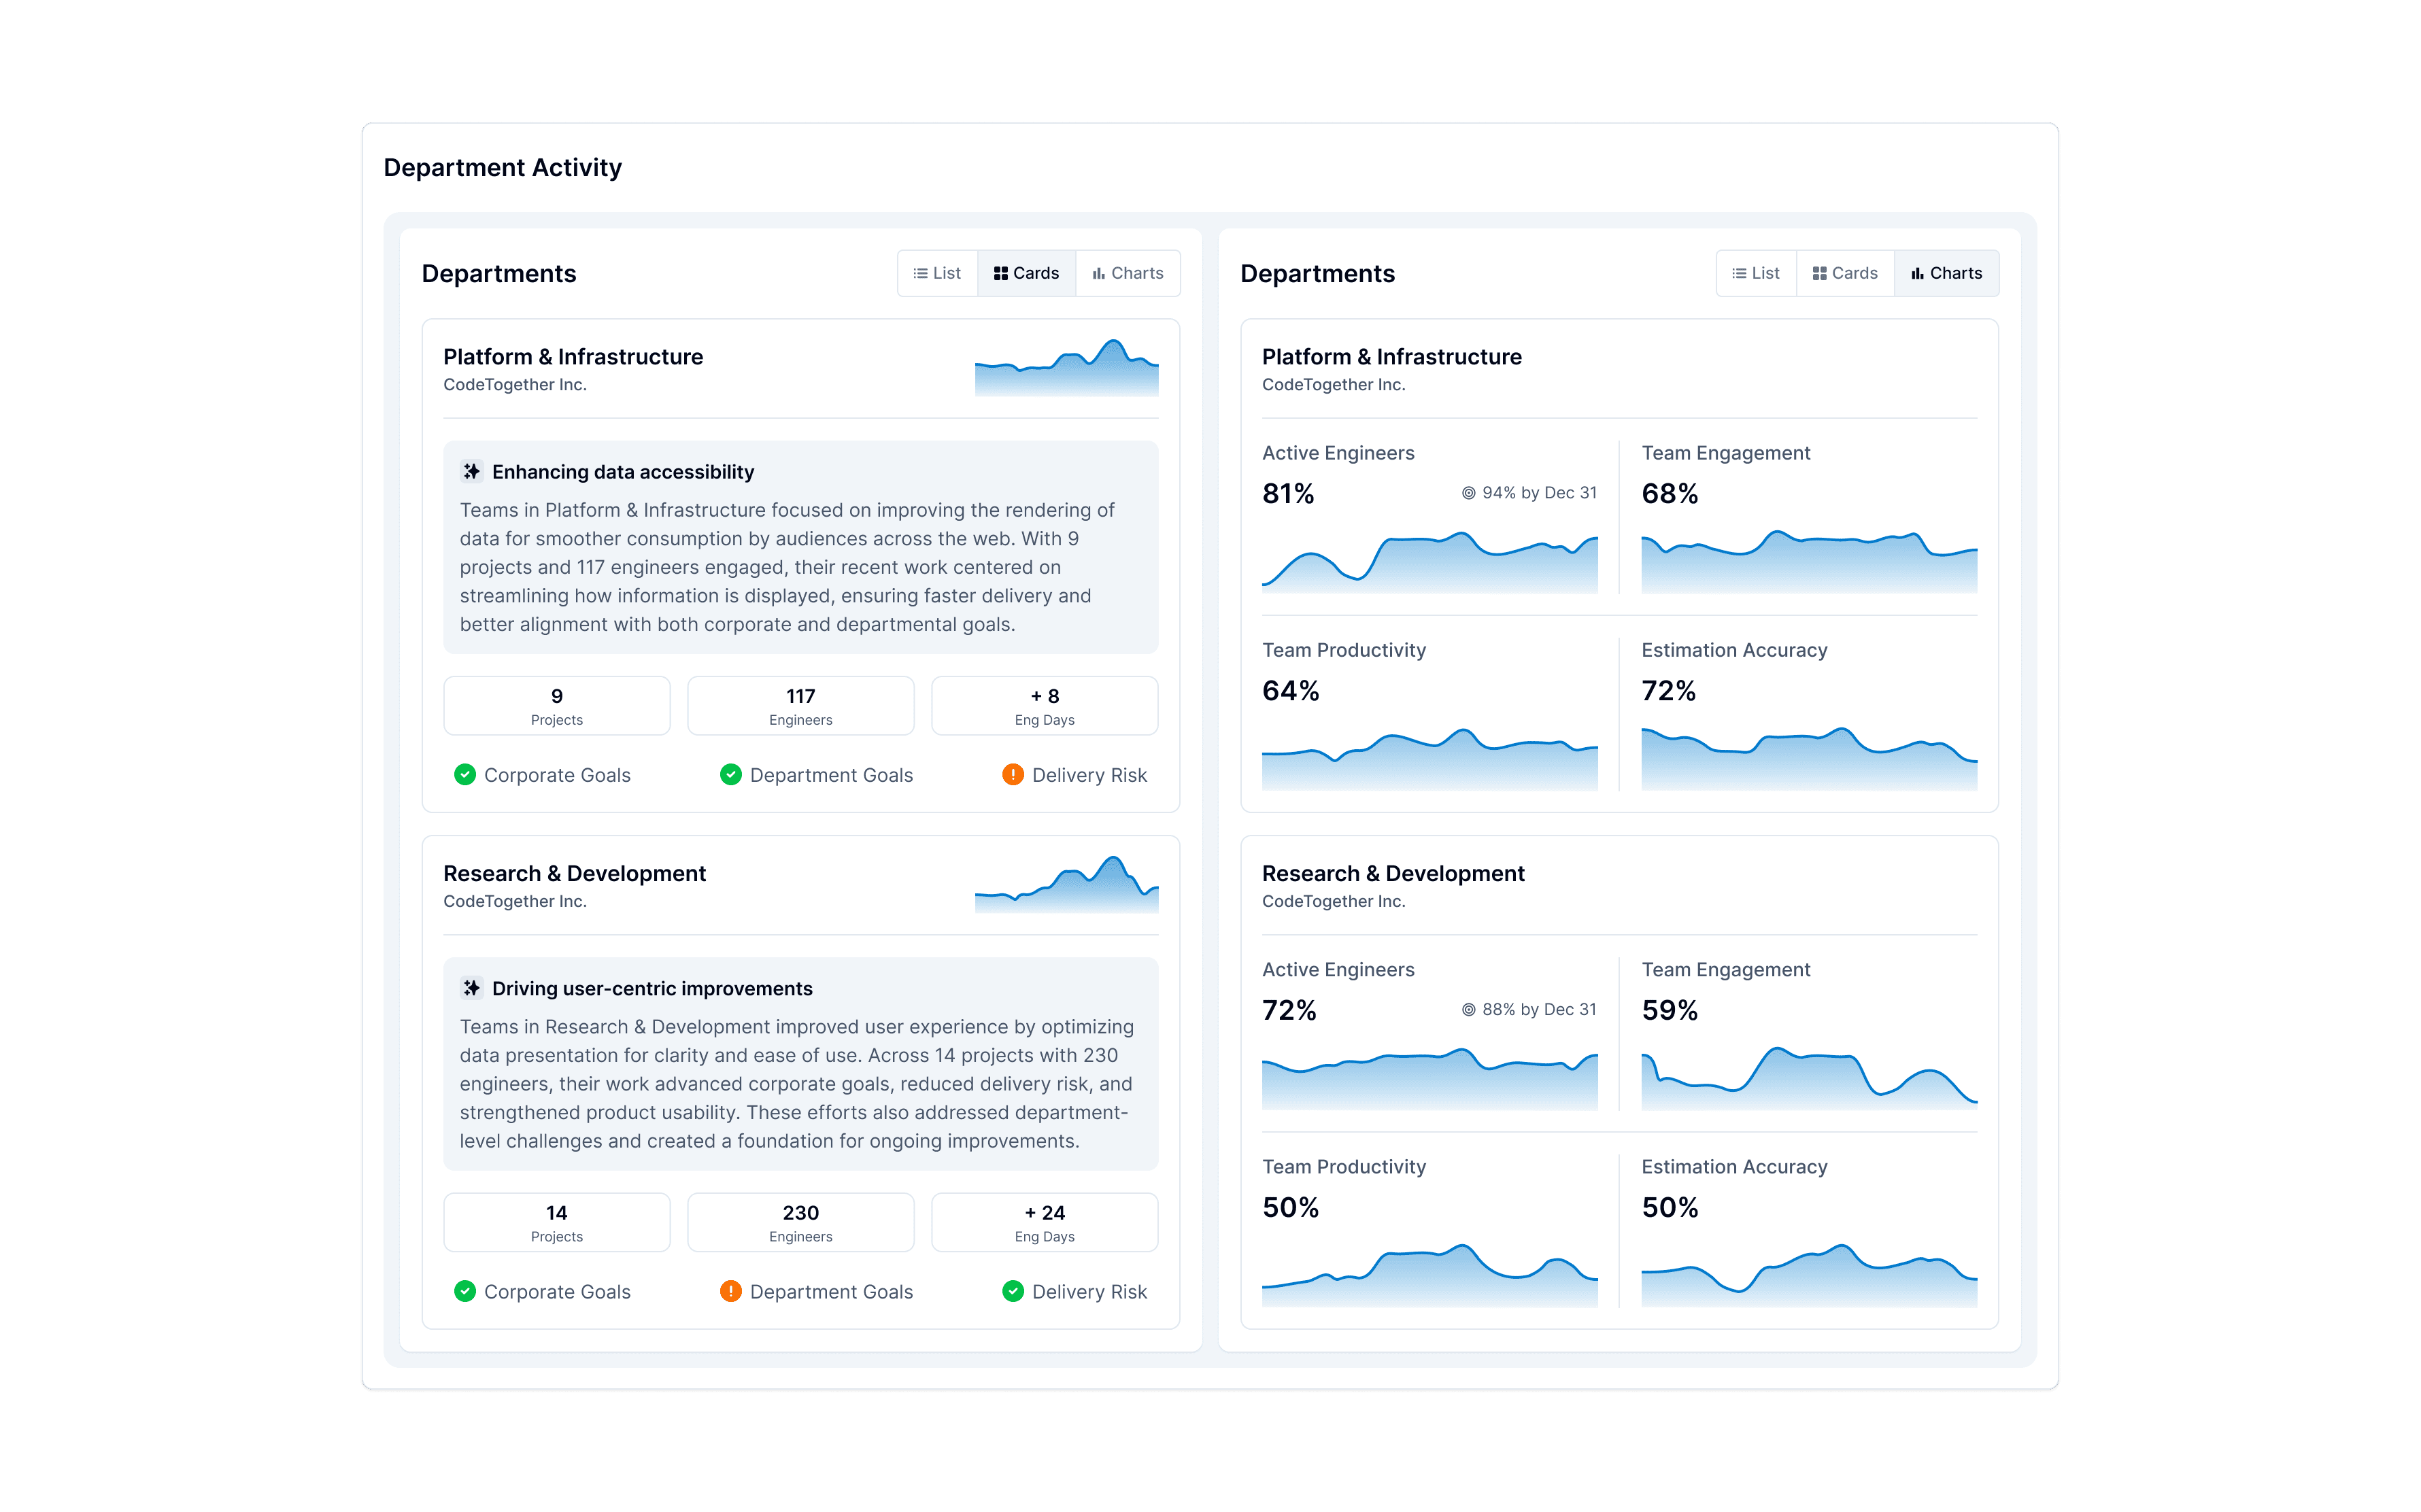
Task: Click the + 24 Eng Days stat box
Action: 1044,1222
